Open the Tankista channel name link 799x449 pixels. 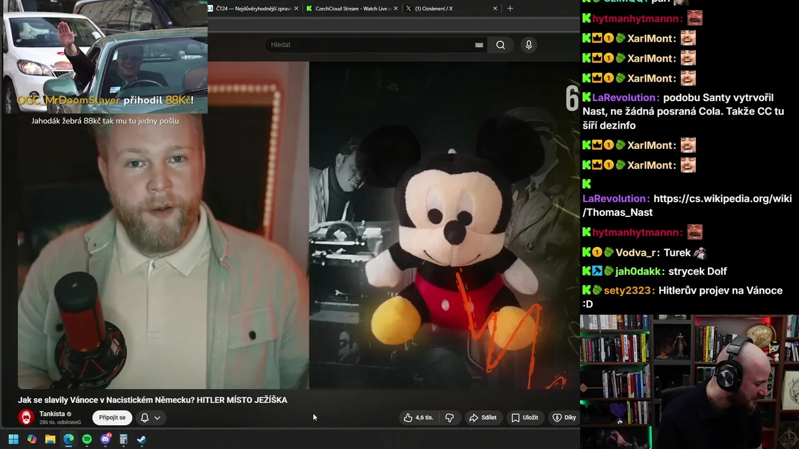coord(52,414)
